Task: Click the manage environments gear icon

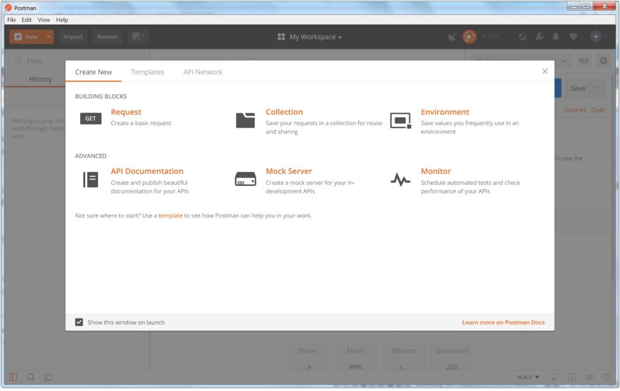Action: [x=603, y=61]
